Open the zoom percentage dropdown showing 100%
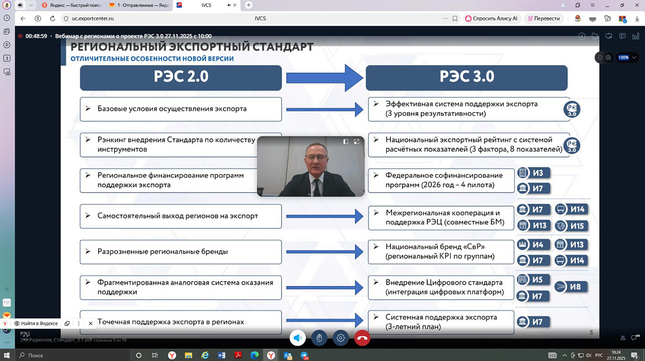The width and height of the screenshot is (645, 361). [627, 57]
